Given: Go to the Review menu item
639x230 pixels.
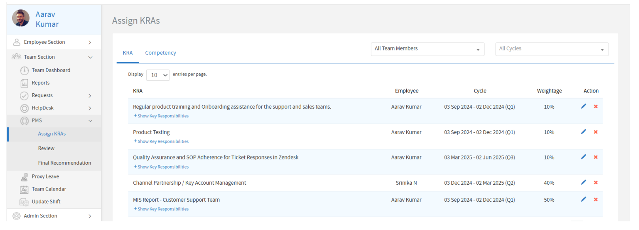Looking at the screenshot, I should tap(46, 148).
